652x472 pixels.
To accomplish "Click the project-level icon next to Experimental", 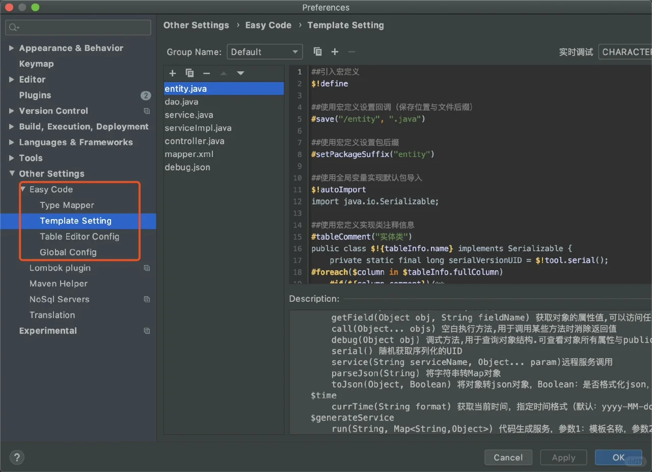I will 147,331.
